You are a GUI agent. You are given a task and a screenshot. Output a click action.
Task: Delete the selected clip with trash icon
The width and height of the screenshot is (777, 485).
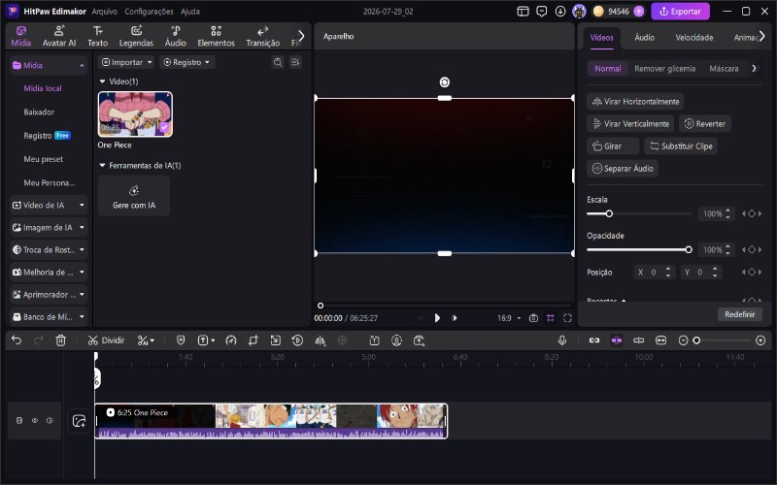pyautogui.click(x=60, y=340)
